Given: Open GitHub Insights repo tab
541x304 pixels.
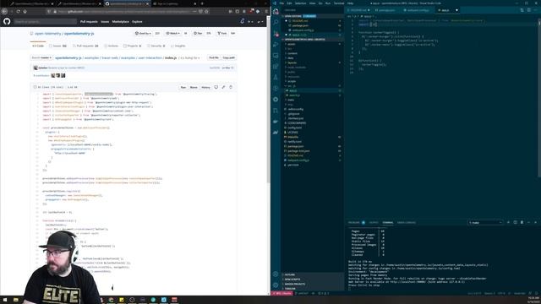Looking at the screenshot, I should coord(178,46).
